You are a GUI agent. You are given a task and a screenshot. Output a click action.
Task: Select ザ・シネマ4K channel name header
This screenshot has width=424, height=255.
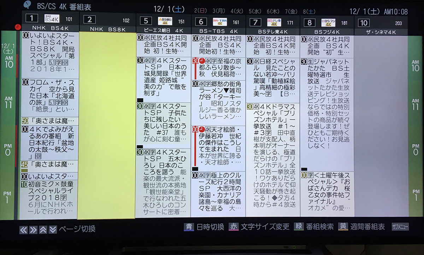pyautogui.click(x=380, y=32)
